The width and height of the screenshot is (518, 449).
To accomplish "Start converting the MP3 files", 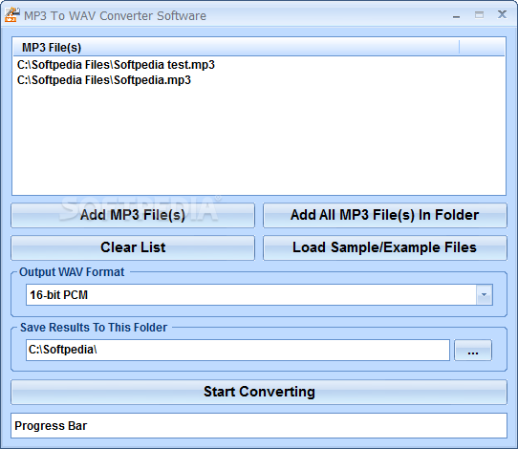I will (259, 393).
